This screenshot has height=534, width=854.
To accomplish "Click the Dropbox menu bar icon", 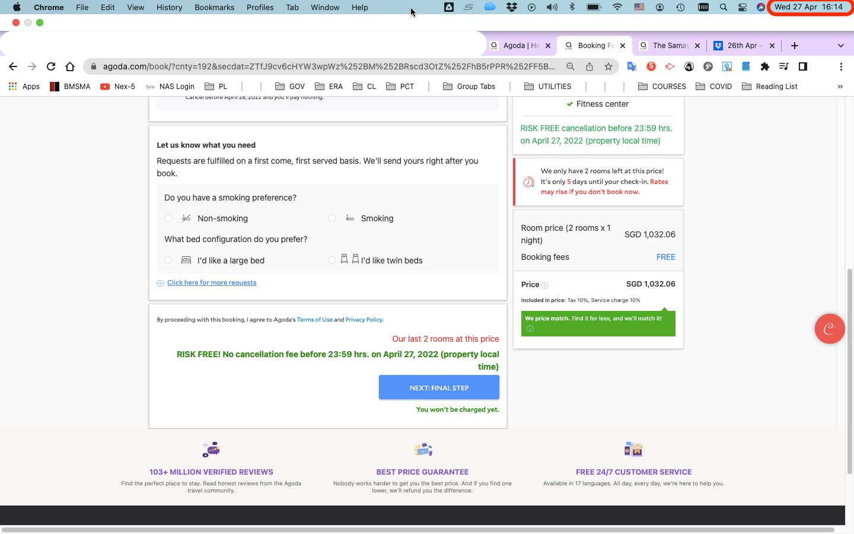I will [x=511, y=8].
